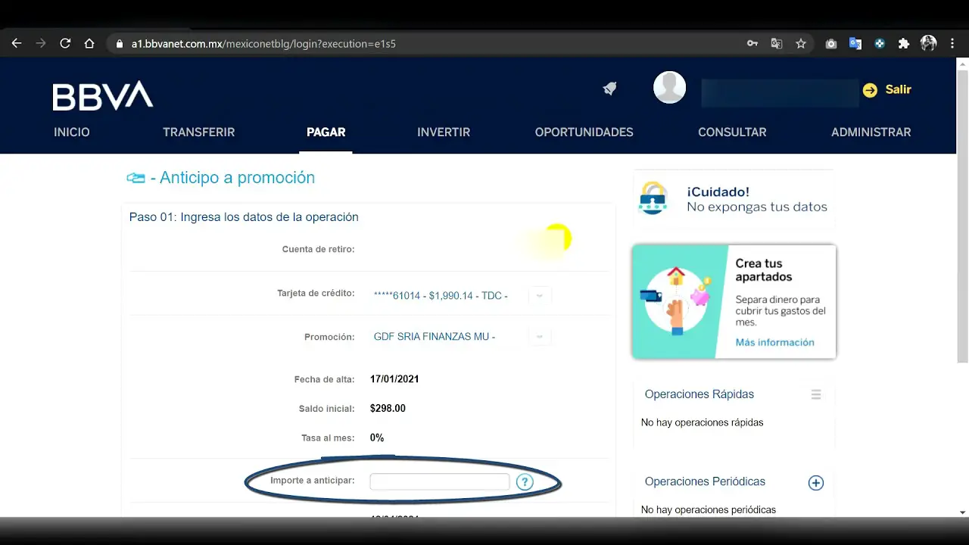Viewport: 969px width, 545px height.
Task: Bookmark this page with the star icon
Action: [x=801, y=44]
